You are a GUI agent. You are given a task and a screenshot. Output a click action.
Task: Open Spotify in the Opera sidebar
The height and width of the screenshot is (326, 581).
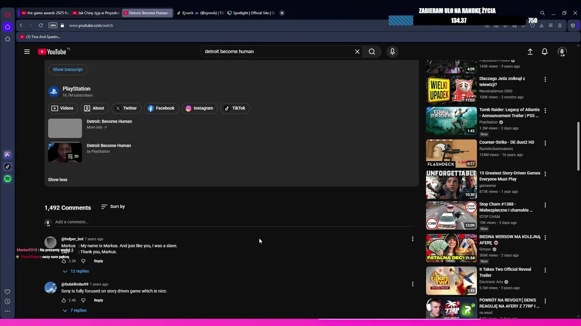(7, 179)
